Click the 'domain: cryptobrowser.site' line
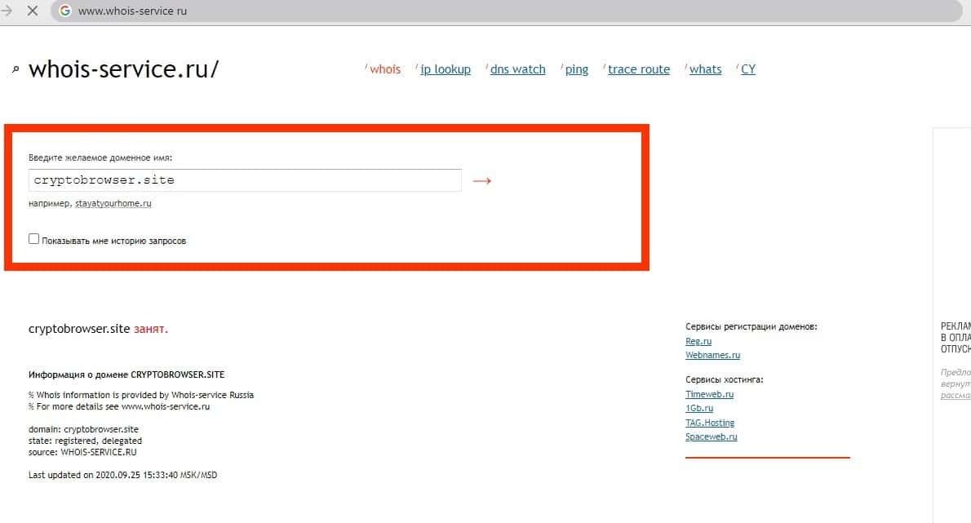The image size is (971, 523). pos(83,429)
